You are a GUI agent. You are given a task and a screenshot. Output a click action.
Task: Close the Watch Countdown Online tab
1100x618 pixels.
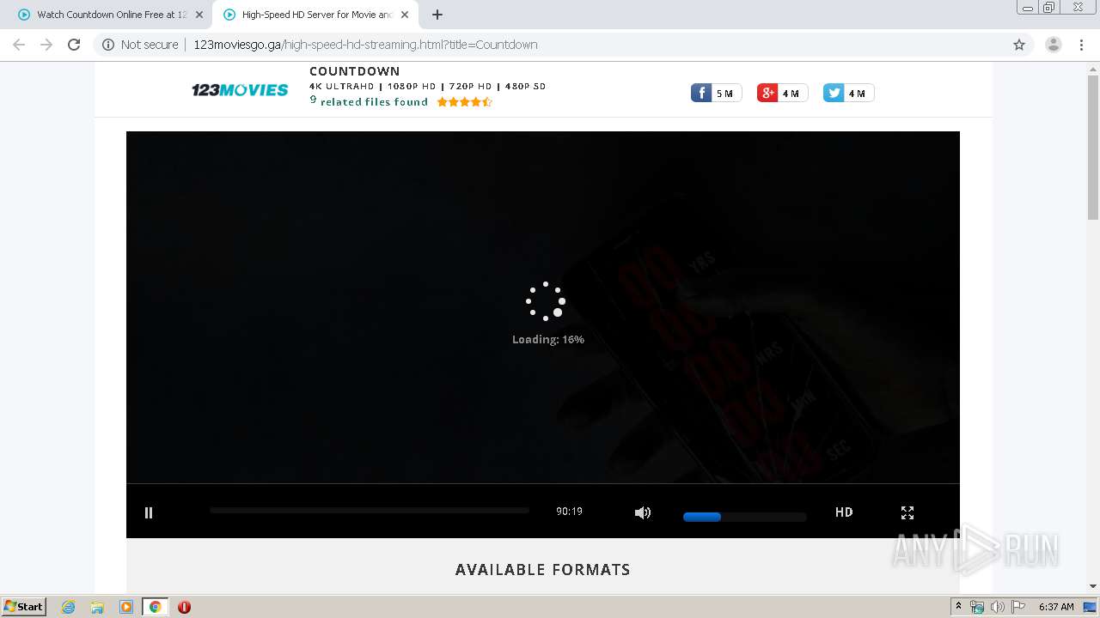199,15
